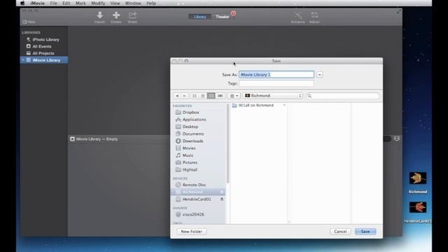Open the Window menu
The height and width of the screenshot is (252, 448).
(x=133, y=3)
